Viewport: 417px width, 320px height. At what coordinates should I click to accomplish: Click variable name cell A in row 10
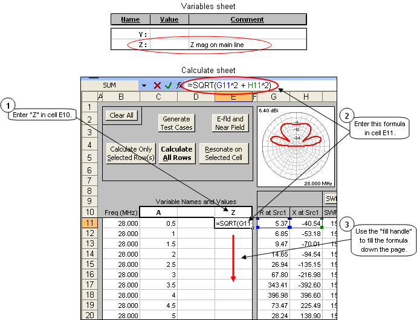[158, 211]
